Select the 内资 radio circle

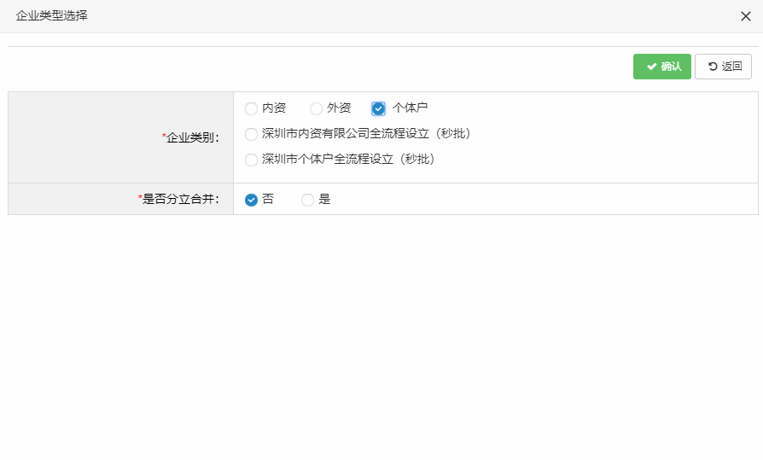click(251, 108)
